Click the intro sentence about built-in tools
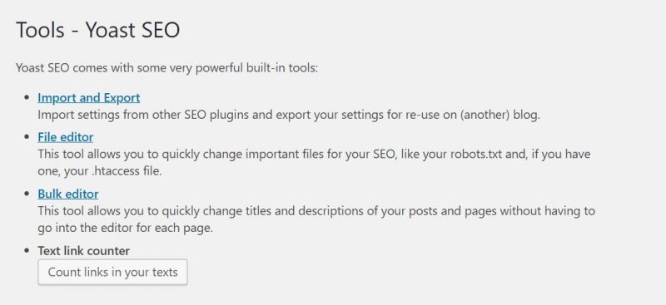Screen dimensions: 666x305 [167, 68]
